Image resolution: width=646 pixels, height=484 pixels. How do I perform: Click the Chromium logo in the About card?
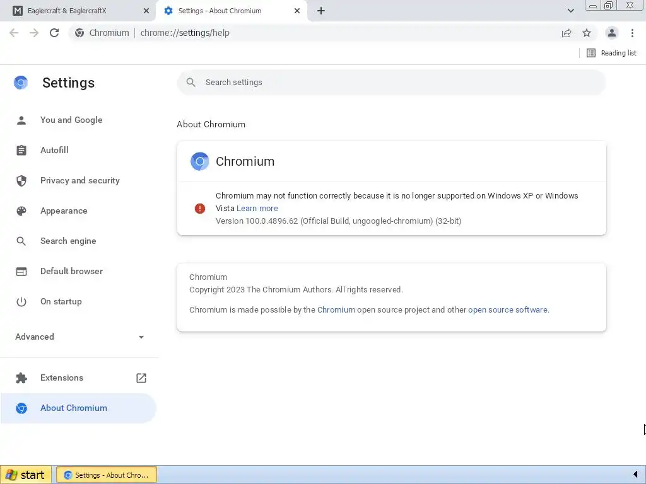coord(200,161)
